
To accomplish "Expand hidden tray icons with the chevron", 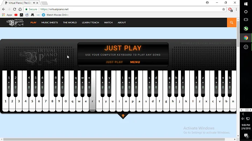I will (x=243, y=114).
